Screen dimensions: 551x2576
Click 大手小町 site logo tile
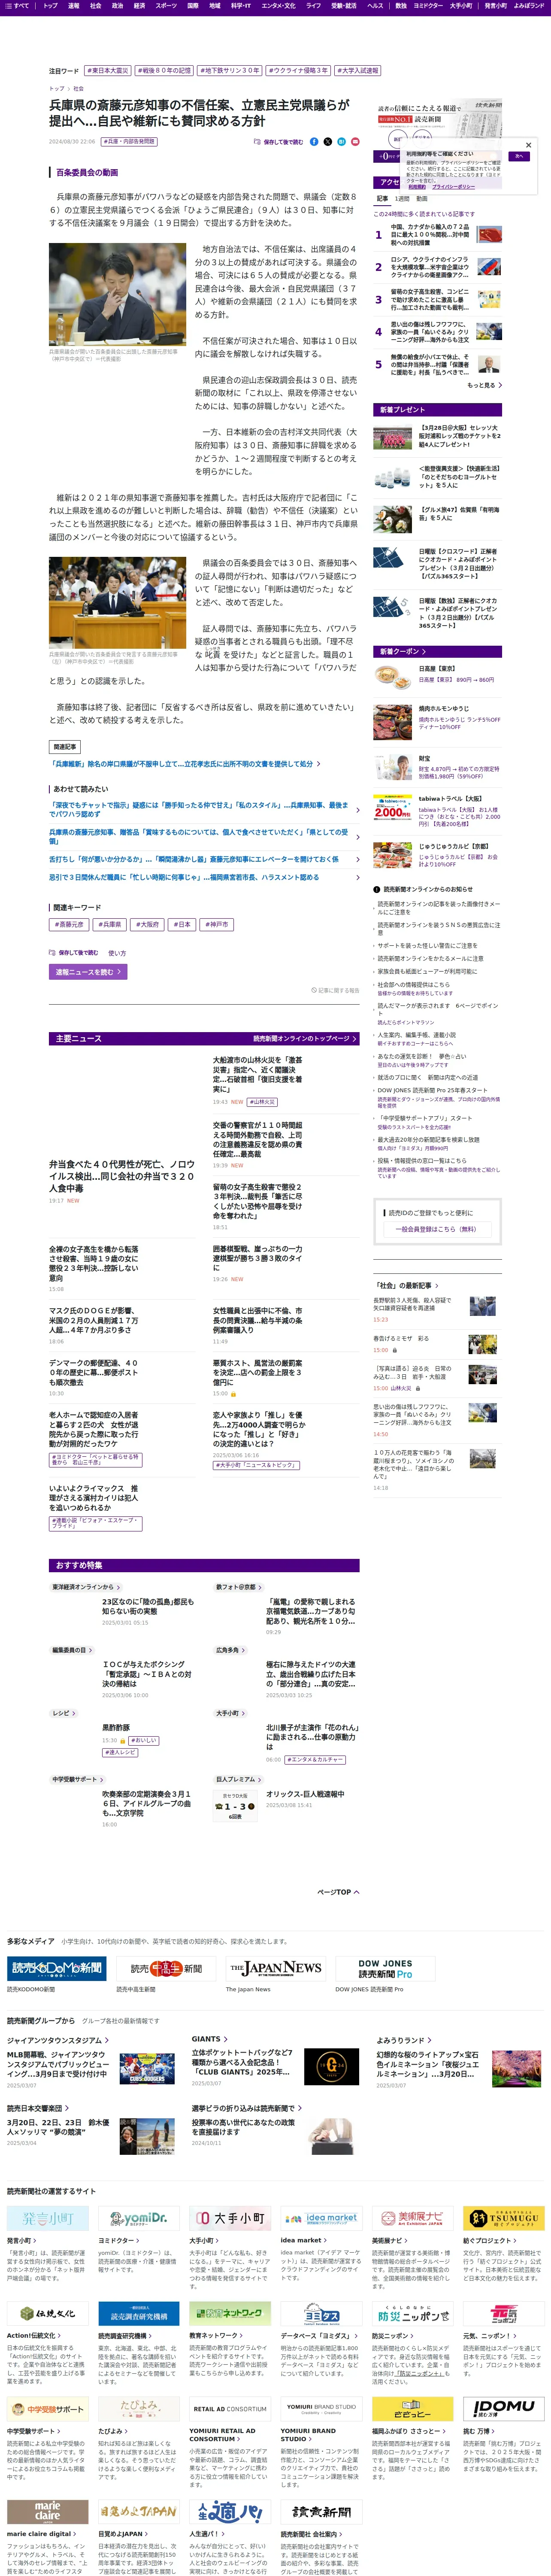[230, 2219]
